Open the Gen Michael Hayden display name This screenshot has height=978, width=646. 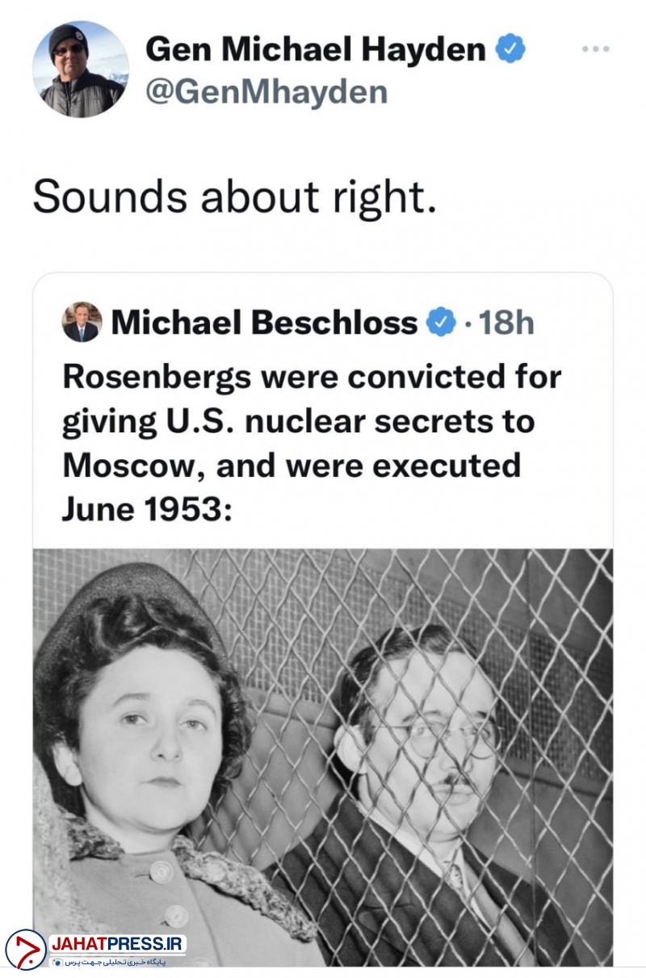point(316,50)
